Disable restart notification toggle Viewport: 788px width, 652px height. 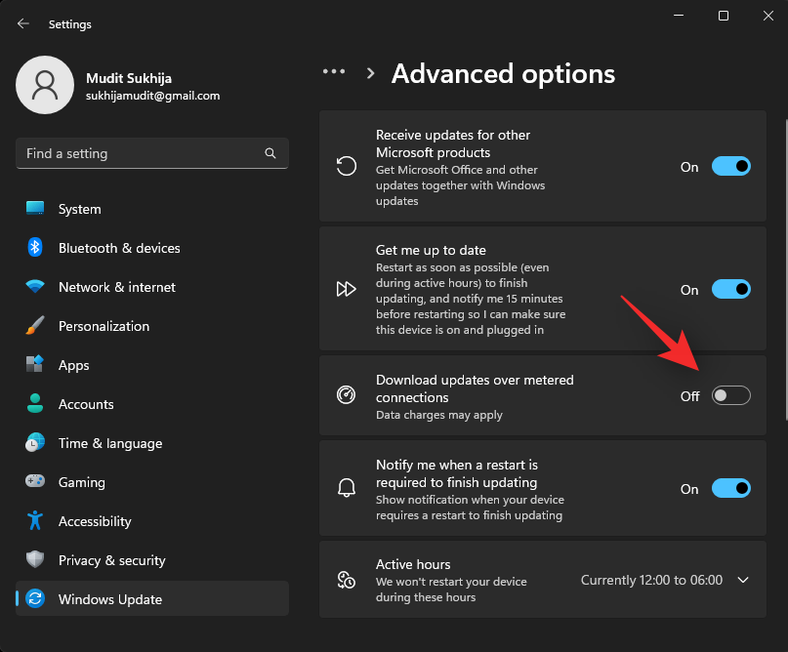click(730, 488)
